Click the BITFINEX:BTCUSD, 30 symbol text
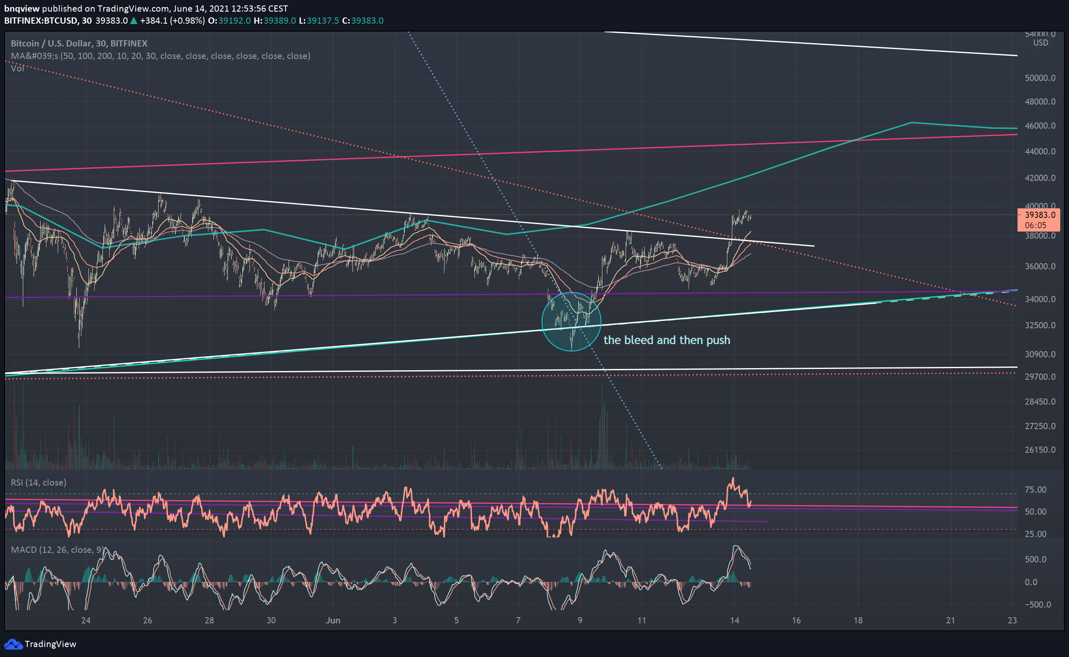The image size is (1069, 657). point(48,20)
